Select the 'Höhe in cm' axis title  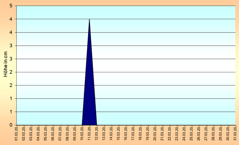coord(6,64)
